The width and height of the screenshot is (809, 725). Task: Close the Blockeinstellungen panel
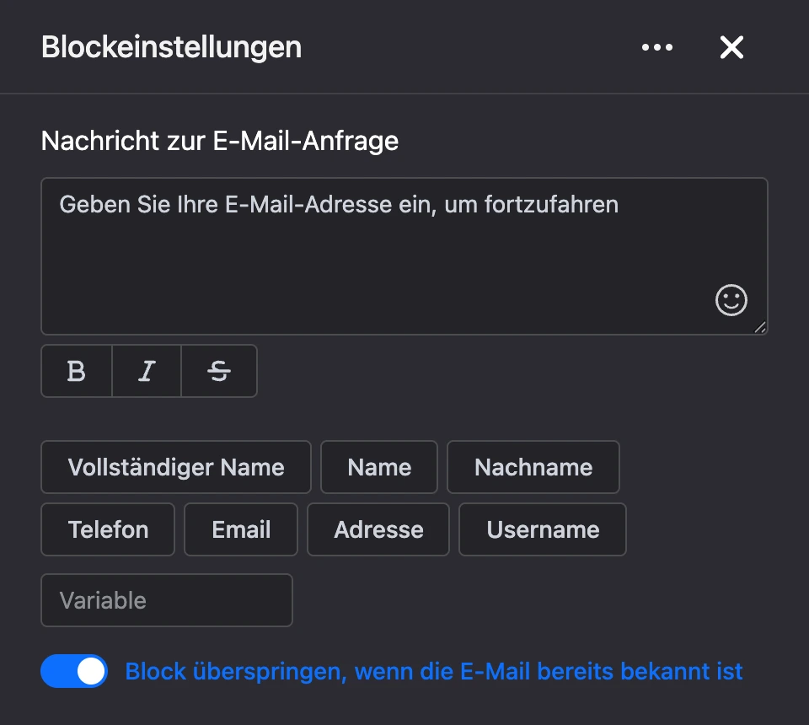pyautogui.click(x=731, y=47)
